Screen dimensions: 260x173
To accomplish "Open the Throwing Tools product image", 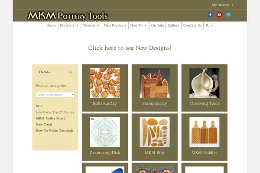I will [x=205, y=83].
